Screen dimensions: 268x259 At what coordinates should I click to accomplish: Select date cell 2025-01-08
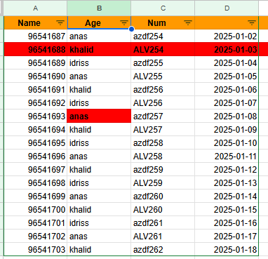click(x=227, y=117)
